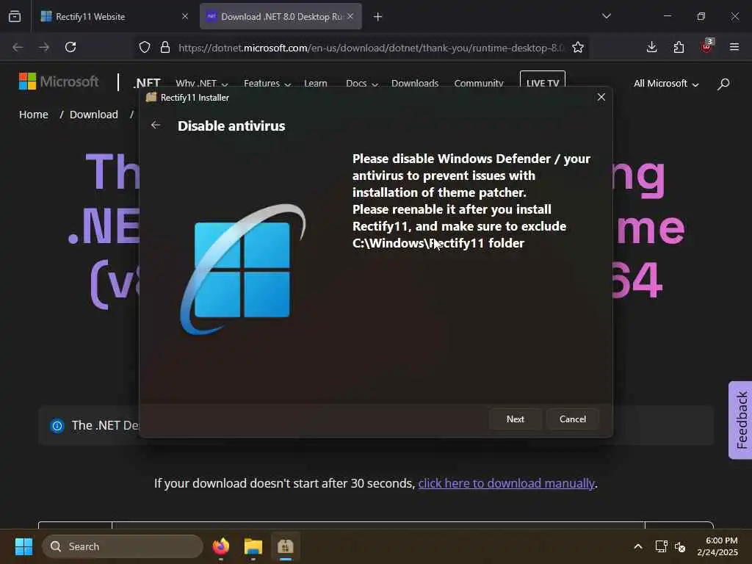Open network status tray icon

tap(662, 546)
